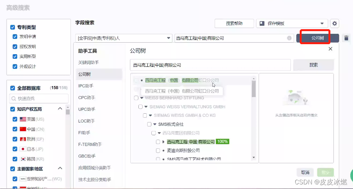Click the database list scrollbar thumb
Image resolution: width=353 pixels, height=189 pixels.
click(x=68, y=112)
